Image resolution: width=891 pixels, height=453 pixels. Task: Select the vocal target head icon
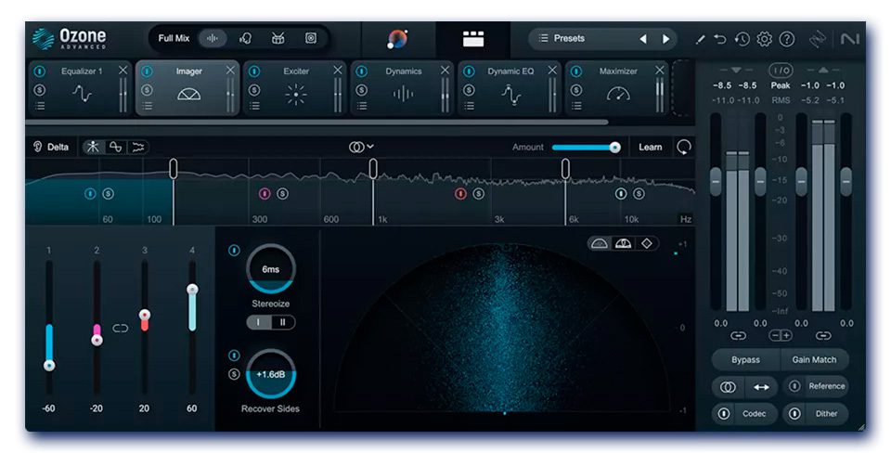[x=245, y=38]
